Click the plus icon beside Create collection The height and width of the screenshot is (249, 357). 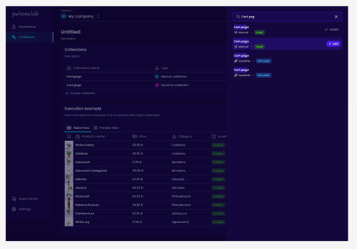pyautogui.click(x=67, y=93)
